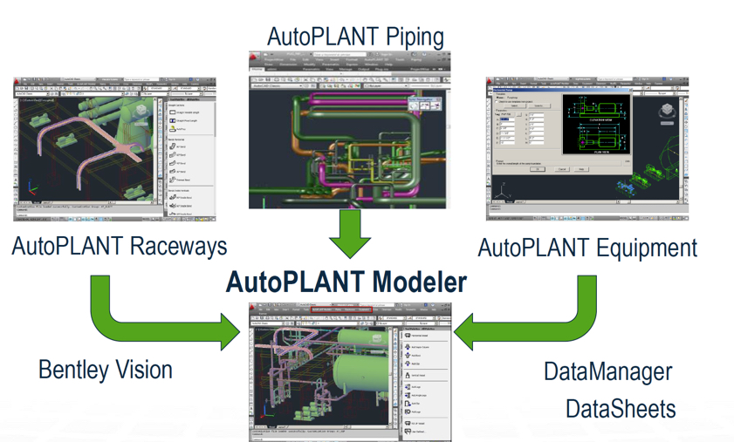
Task: Open the ByLayer color dropdown in the Raceways window
Action: click(154, 93)
